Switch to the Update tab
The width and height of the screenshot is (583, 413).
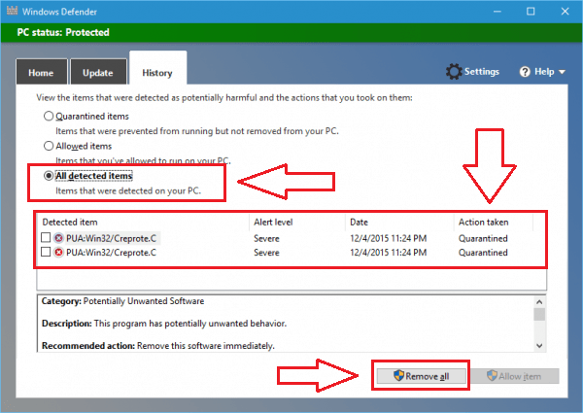[x=98, y=72]
